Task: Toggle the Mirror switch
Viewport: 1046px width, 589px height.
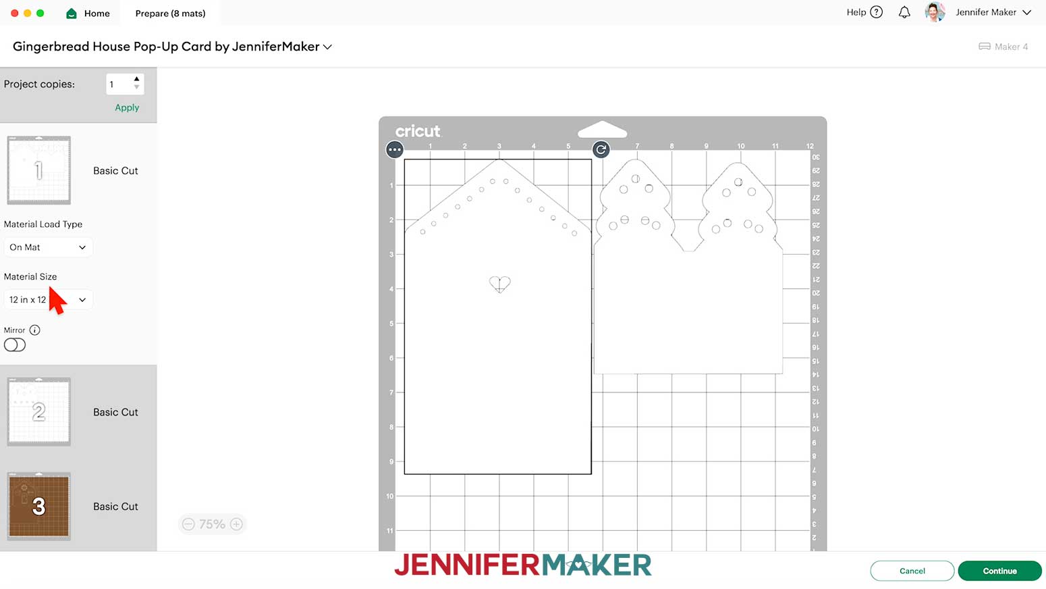Action: [x=15, y=345]
